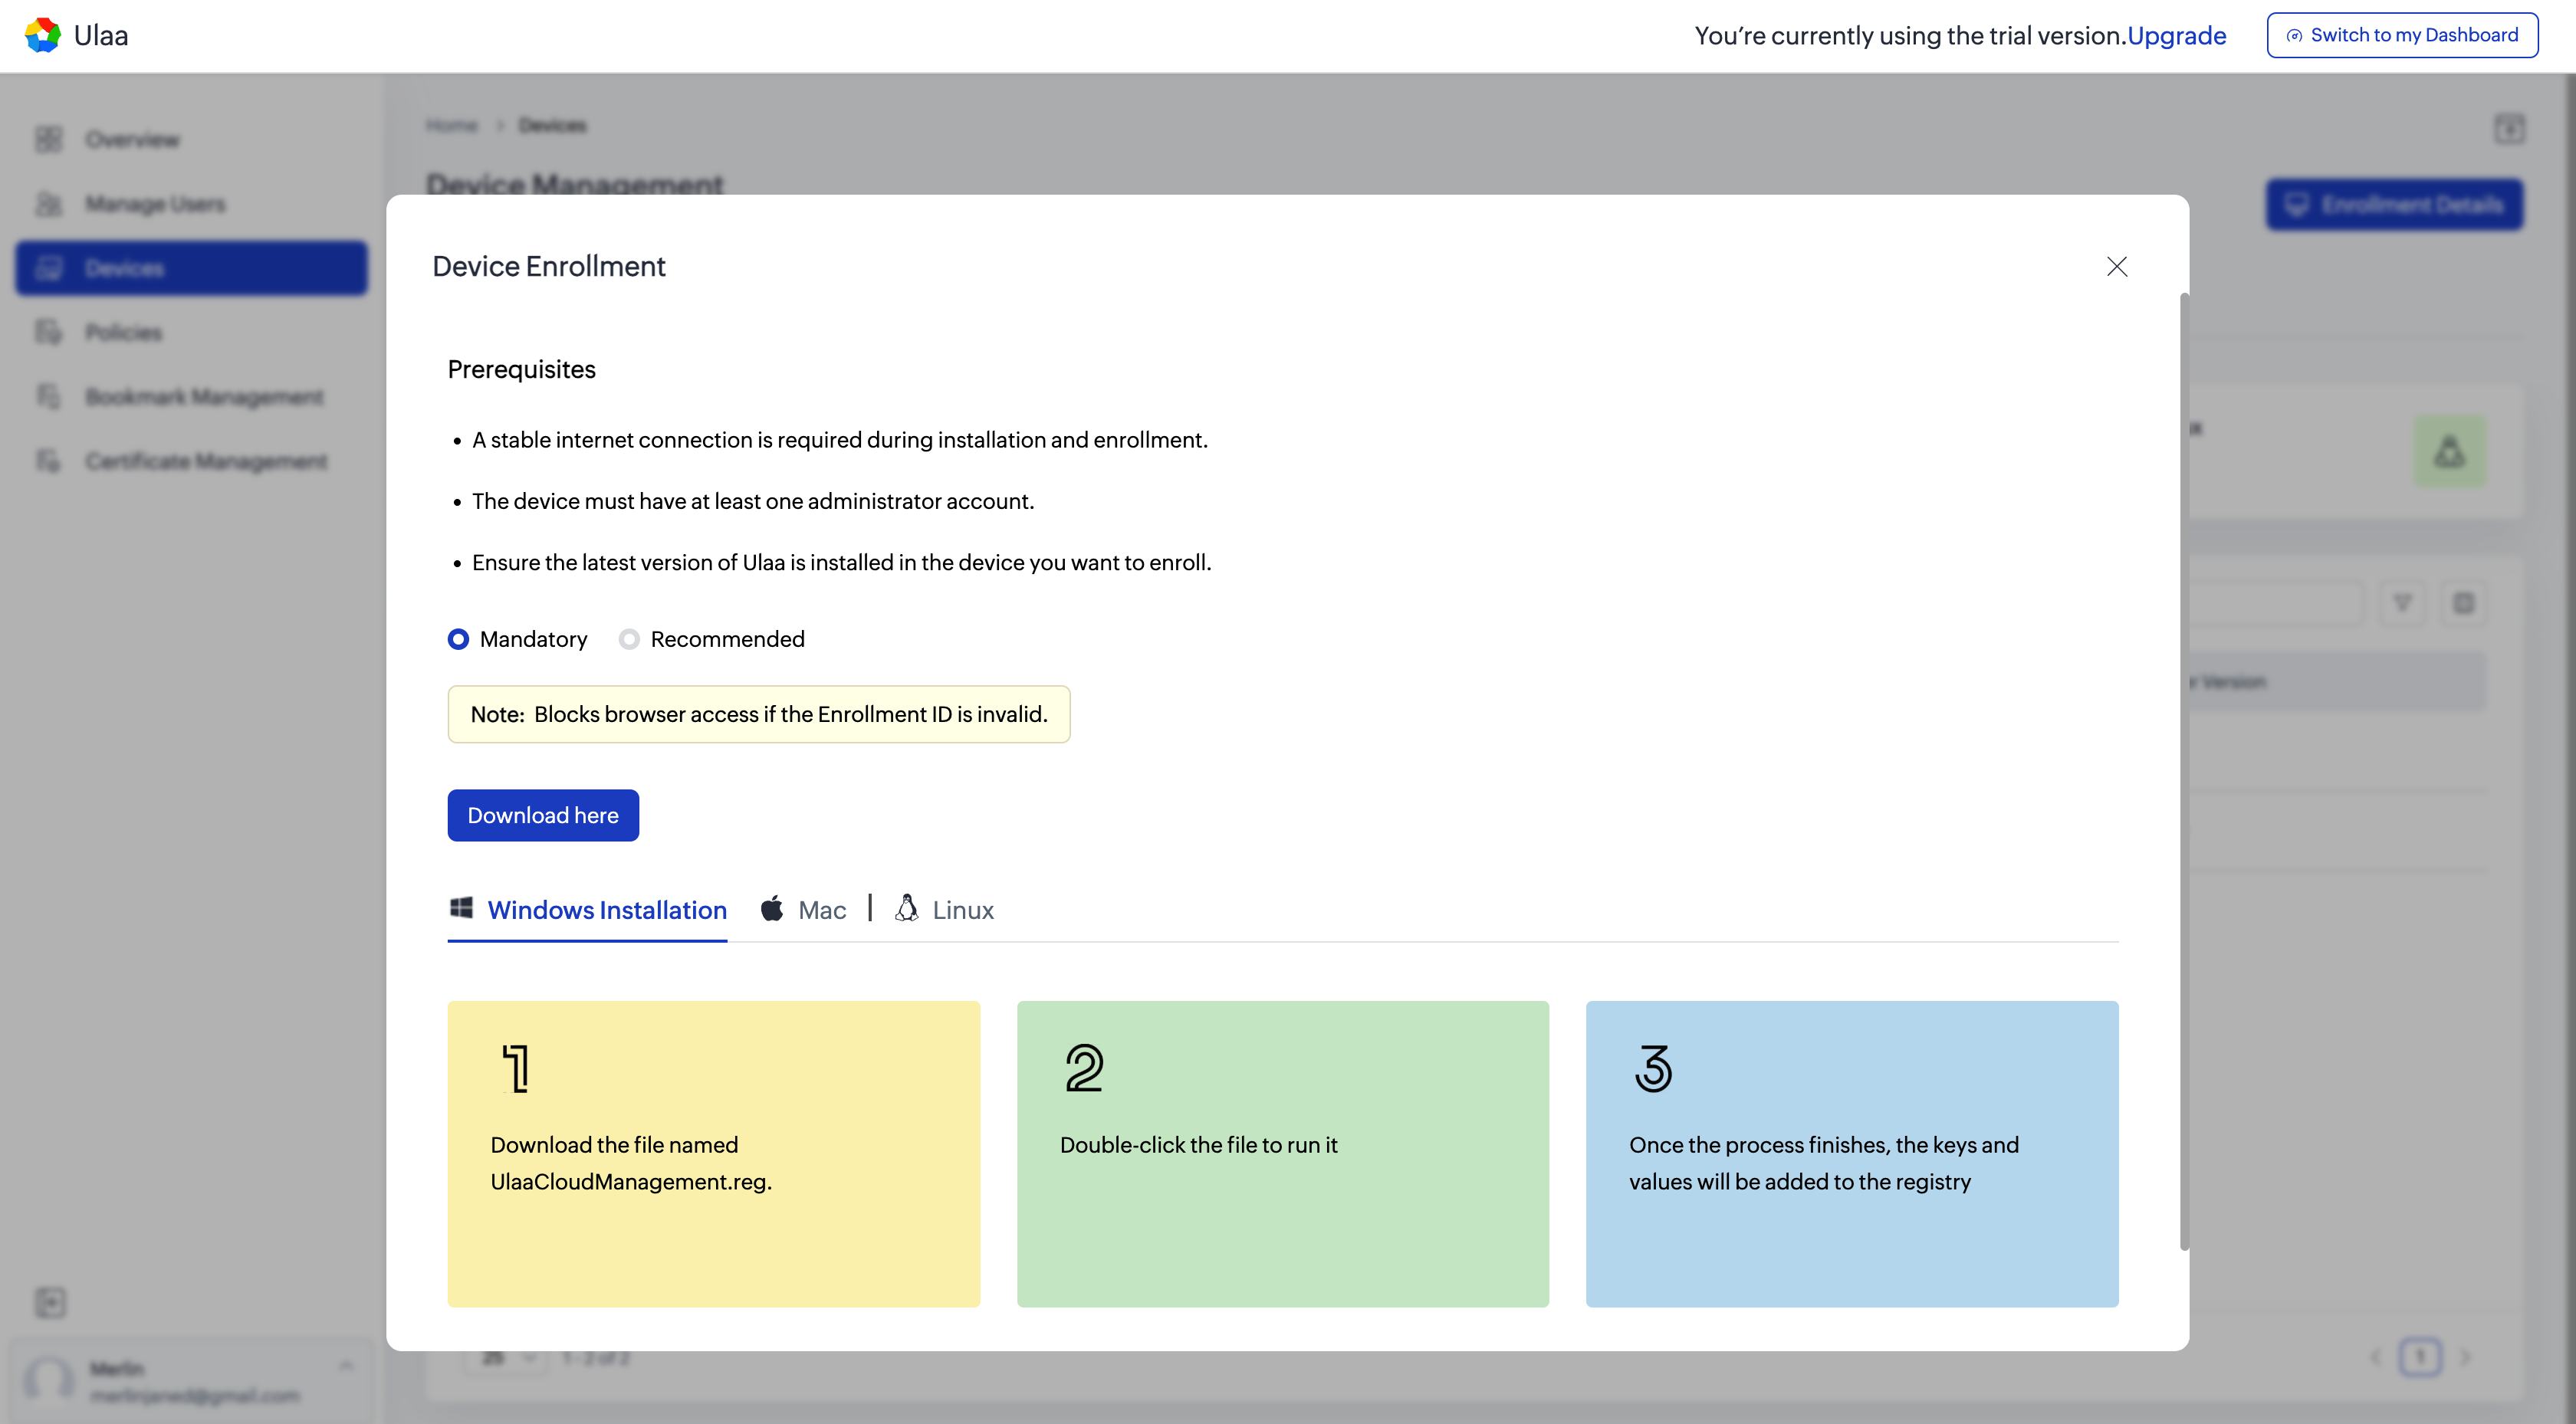The height and width of the screenshot is (1424, 2576).
Task: Switch to the Windows Installation tab
Action: click(x=606, y=910)
